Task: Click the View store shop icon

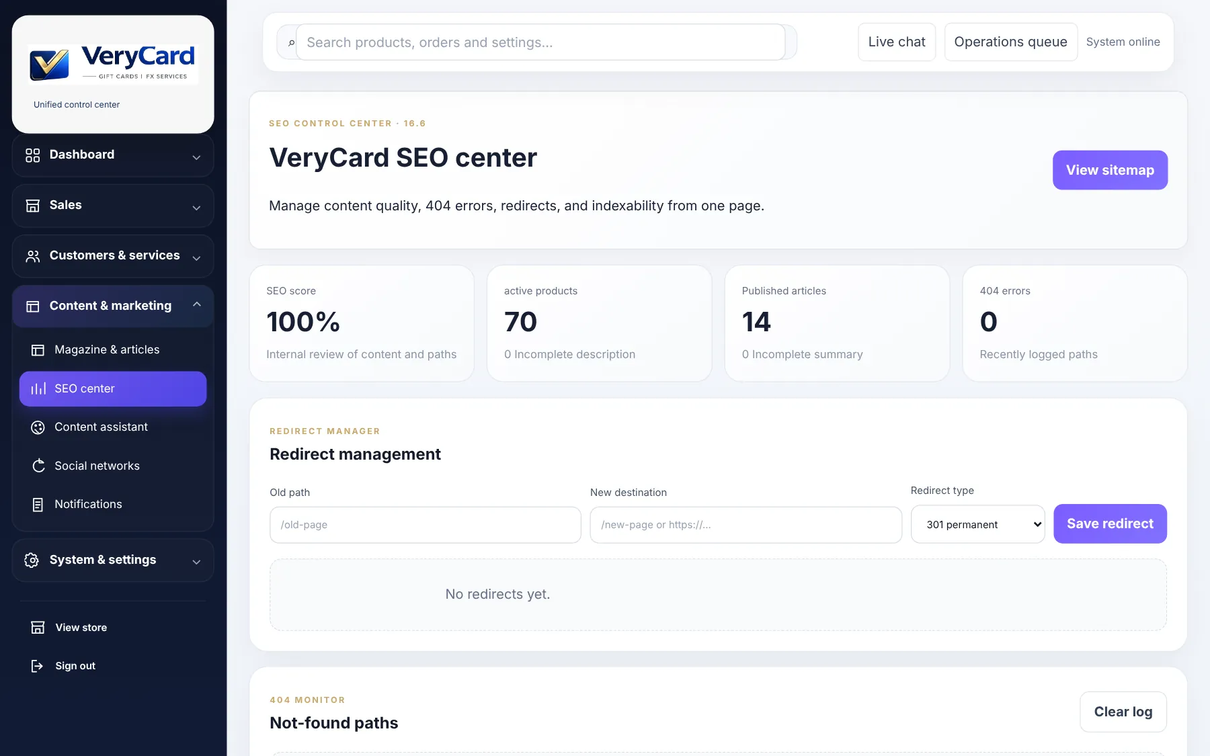Action: pos(38,628)
